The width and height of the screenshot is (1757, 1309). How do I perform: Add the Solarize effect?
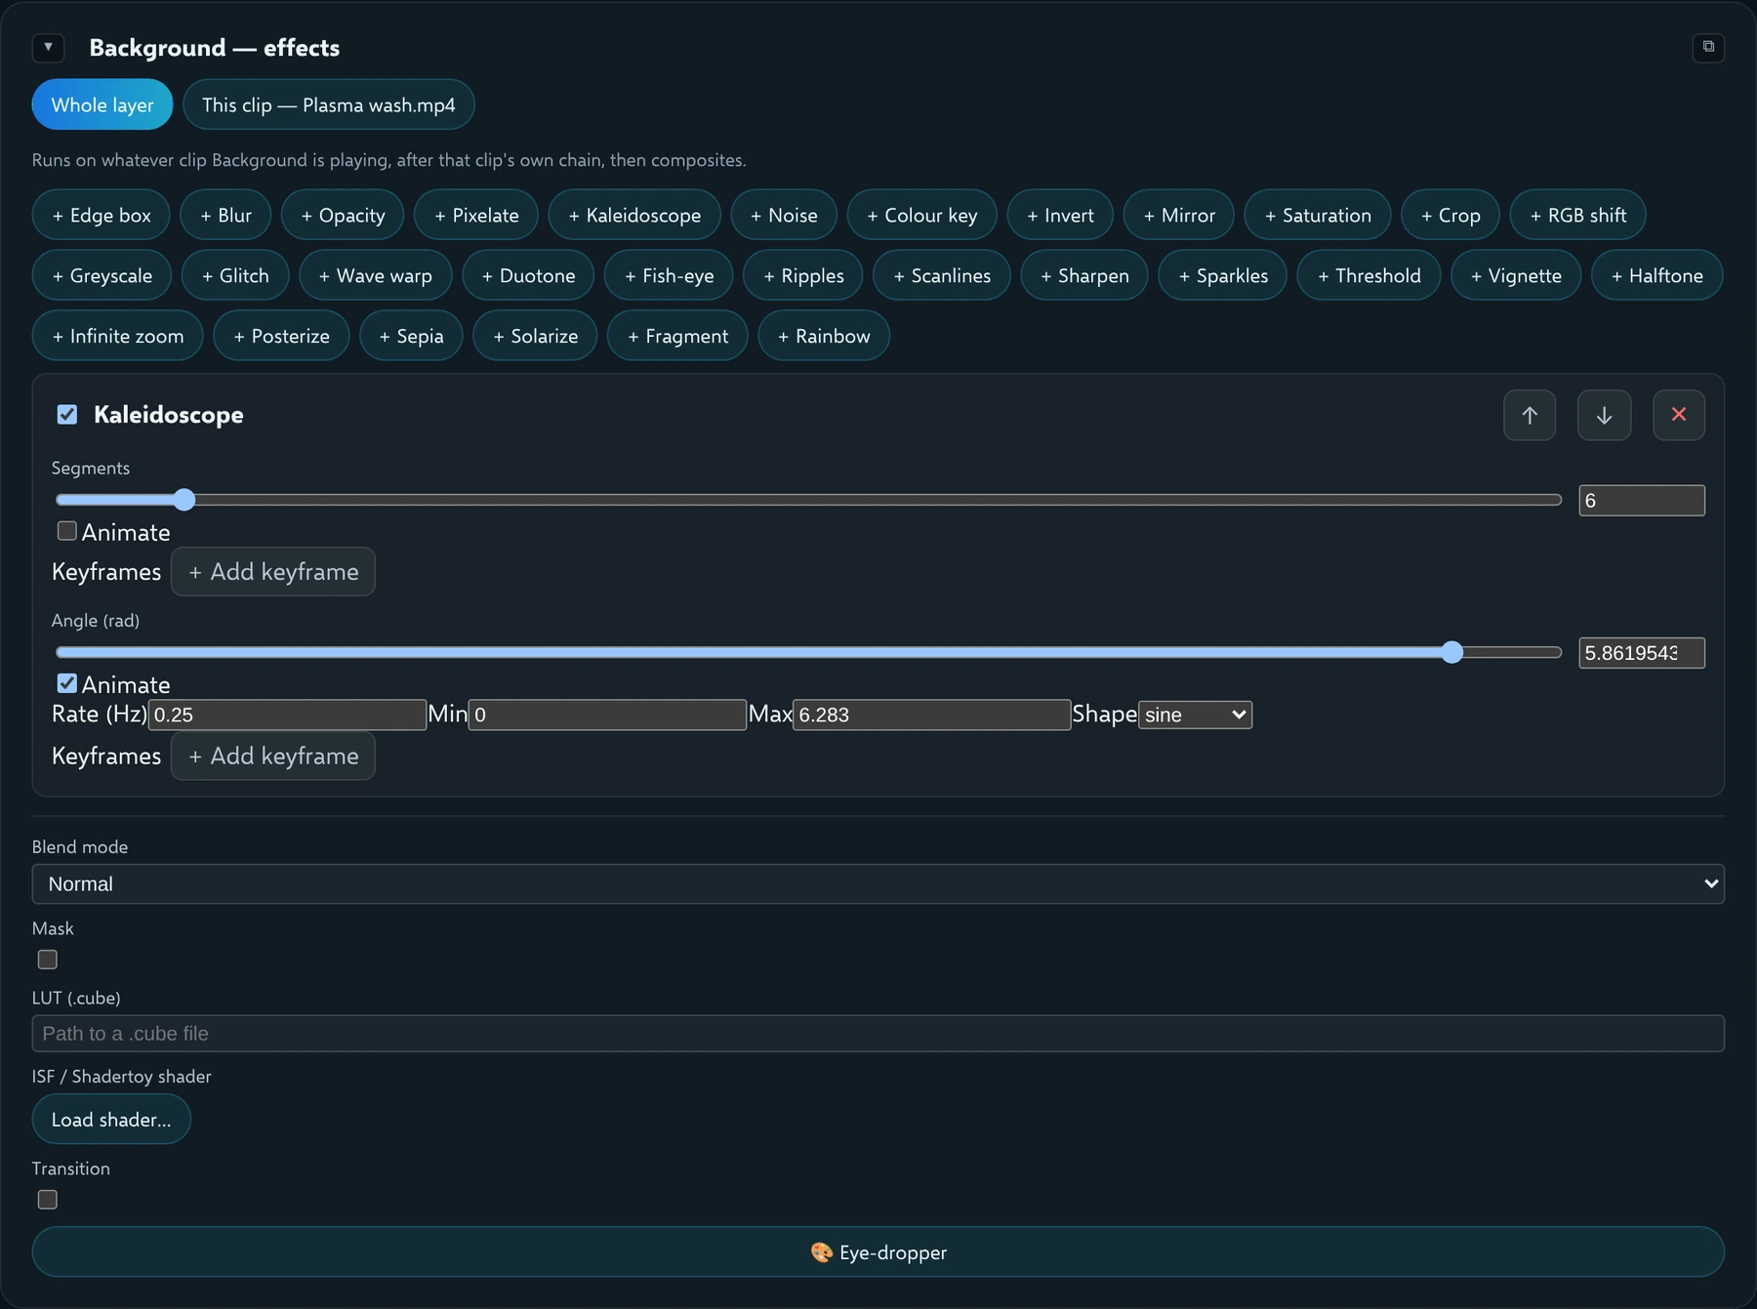[x=535, y=336]
